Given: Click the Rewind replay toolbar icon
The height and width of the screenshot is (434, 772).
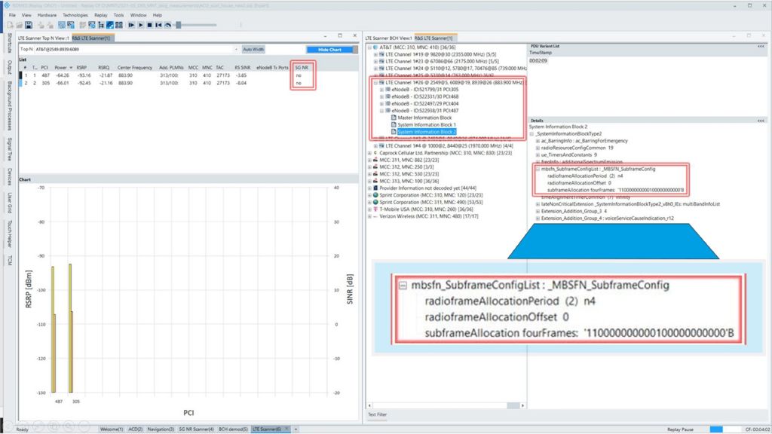Looking at the screenshot, I should pyautogui.click(x=159, y=25).
